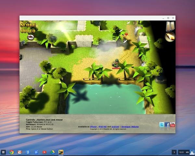Click the 'Movement: Arrows or W,A,S,D' line

coord(40,124)
